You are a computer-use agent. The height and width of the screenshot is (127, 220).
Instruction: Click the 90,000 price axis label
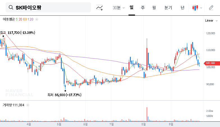tap(210, 84)
